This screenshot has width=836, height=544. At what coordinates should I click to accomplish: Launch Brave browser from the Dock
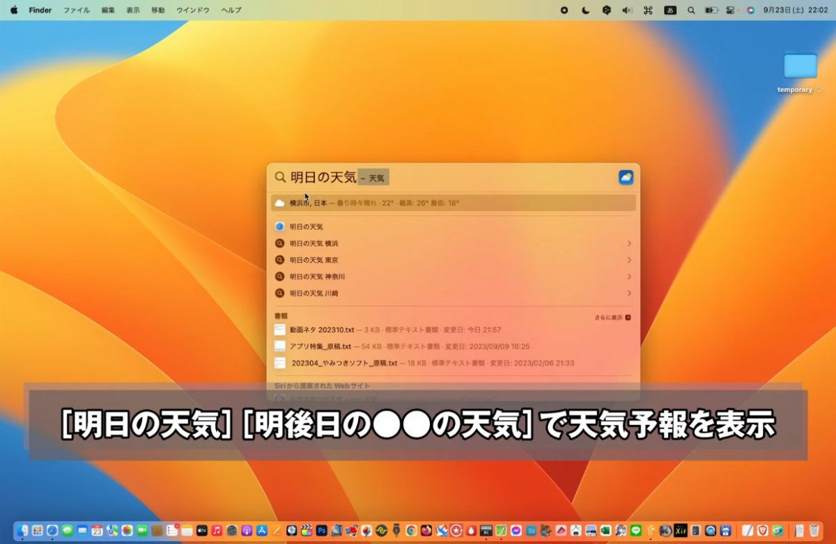[x=764, y=531]
